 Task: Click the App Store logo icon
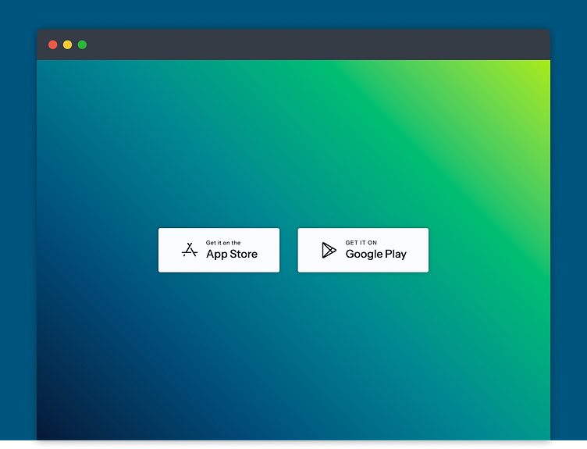click(x=190, y=250)
